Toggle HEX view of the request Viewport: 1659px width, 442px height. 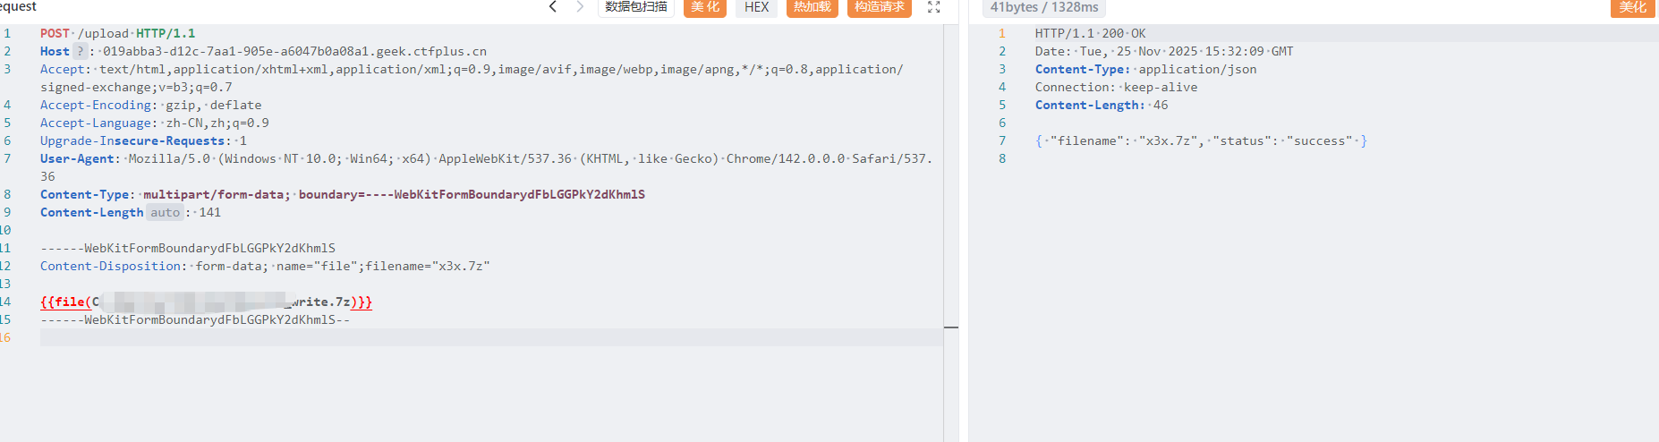[x=756, y=7]
